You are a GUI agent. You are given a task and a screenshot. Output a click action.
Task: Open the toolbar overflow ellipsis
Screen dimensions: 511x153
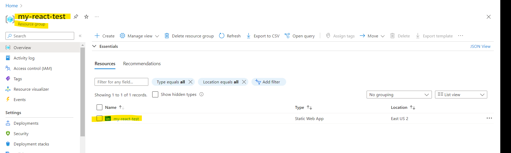tap(461, 36)
